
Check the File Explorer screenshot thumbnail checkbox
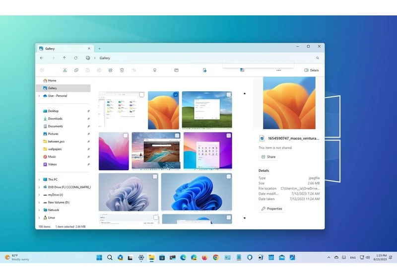click(x=141, y=95)
